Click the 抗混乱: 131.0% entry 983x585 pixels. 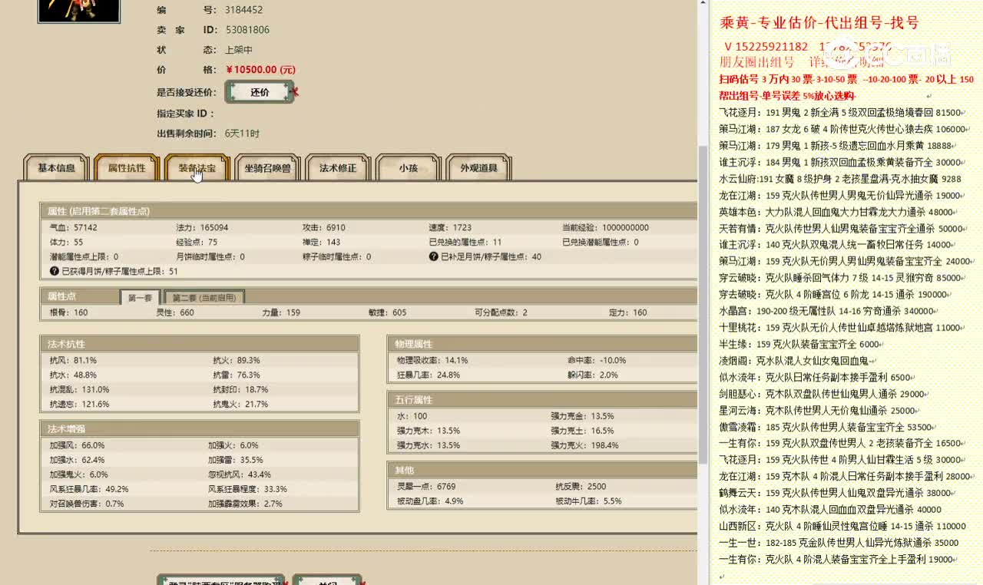(79, 389)
